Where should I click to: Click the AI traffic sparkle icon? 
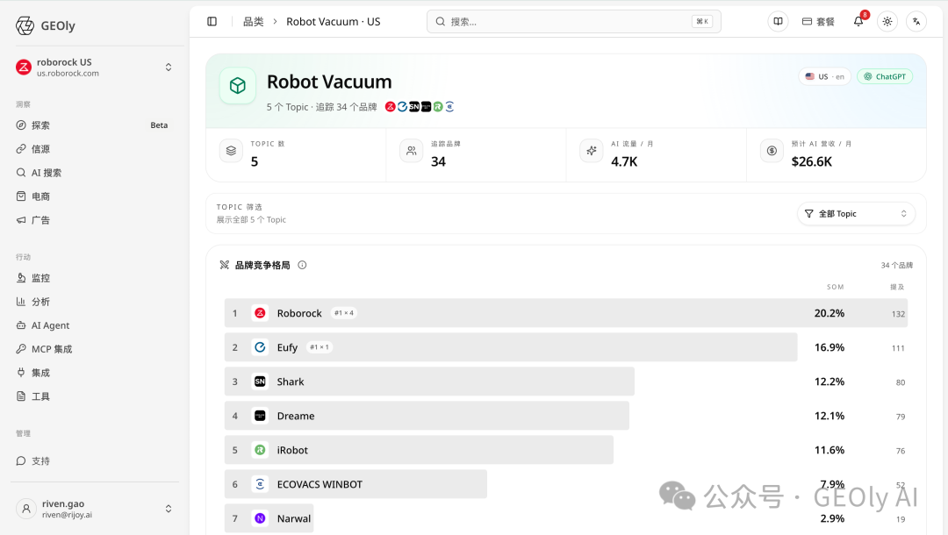592,151
